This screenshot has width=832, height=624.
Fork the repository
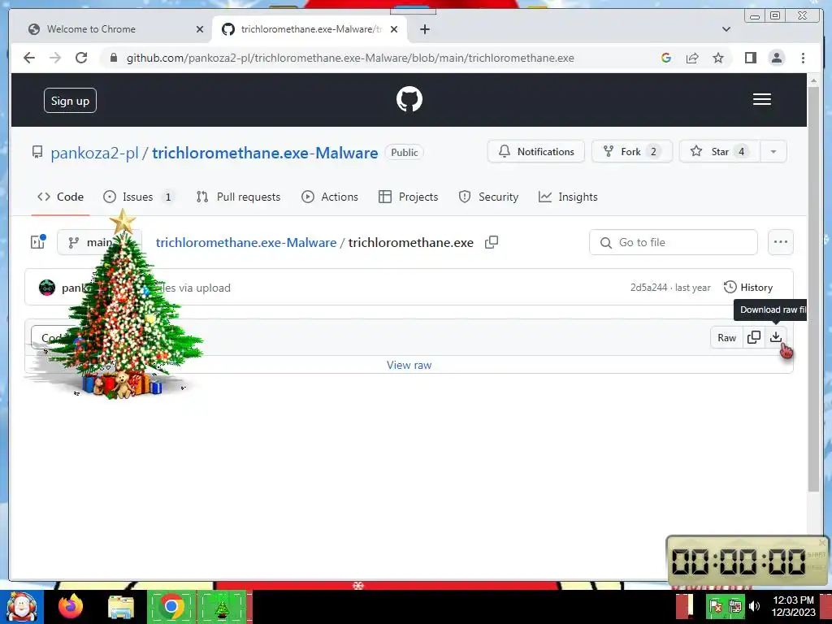(631, 152)
